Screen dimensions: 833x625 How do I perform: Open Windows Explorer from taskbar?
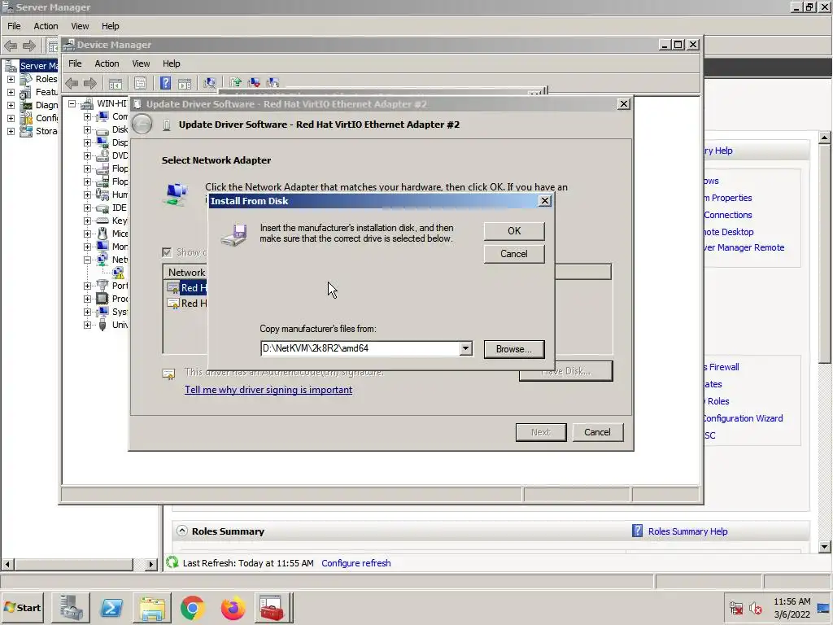coord(152,608)
